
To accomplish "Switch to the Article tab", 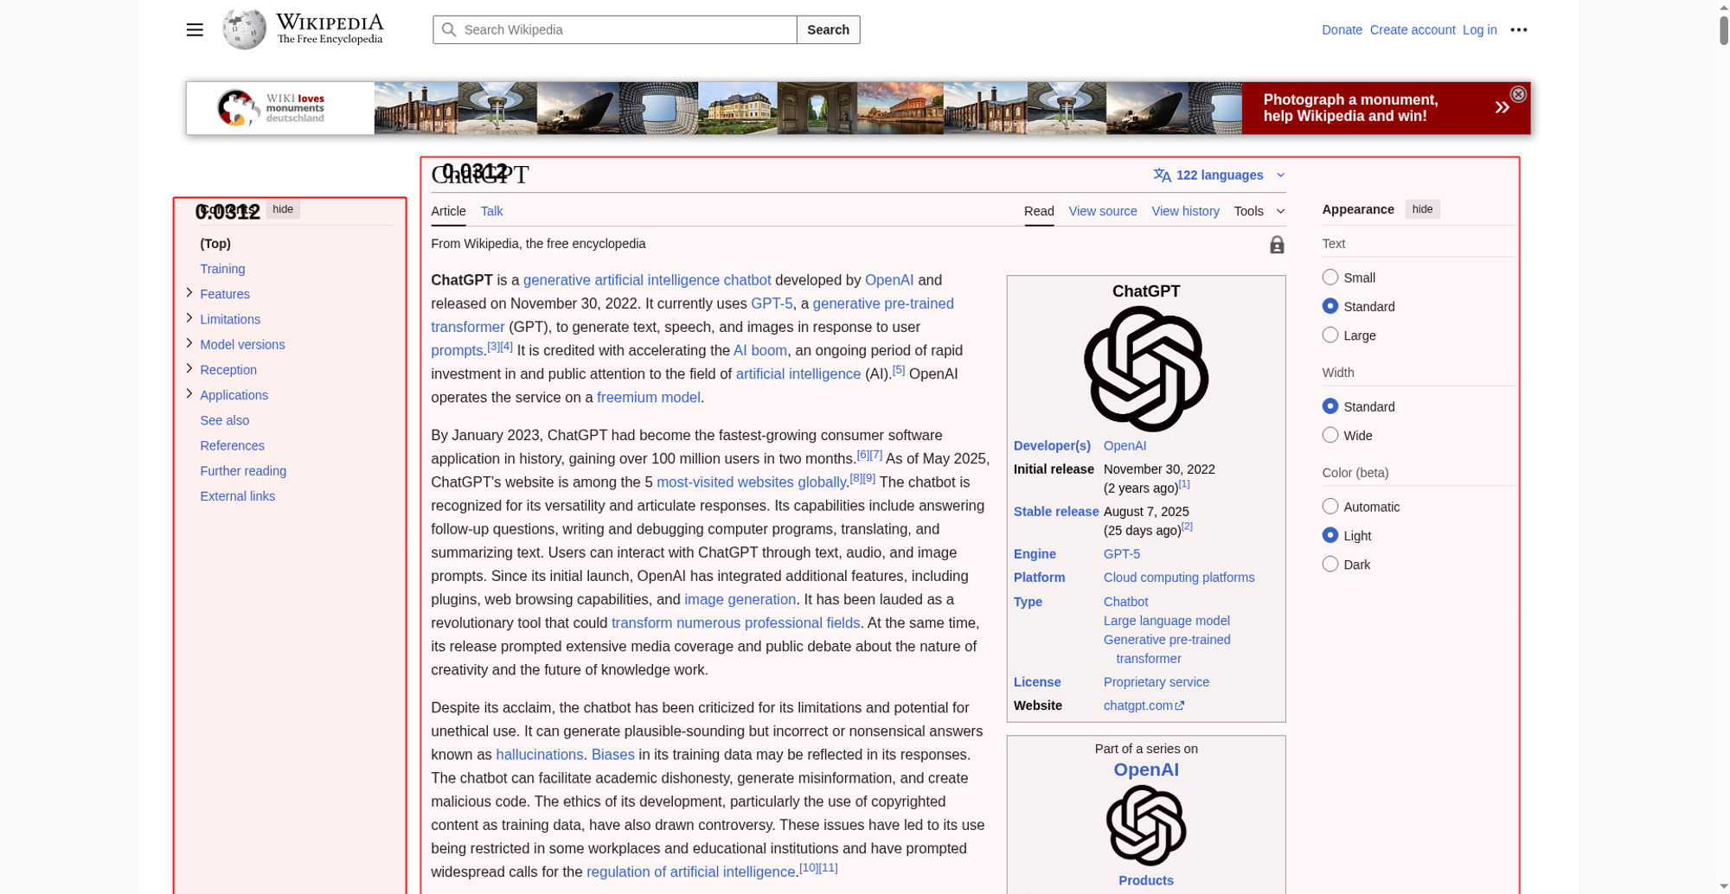I will [x=448, y=211].
